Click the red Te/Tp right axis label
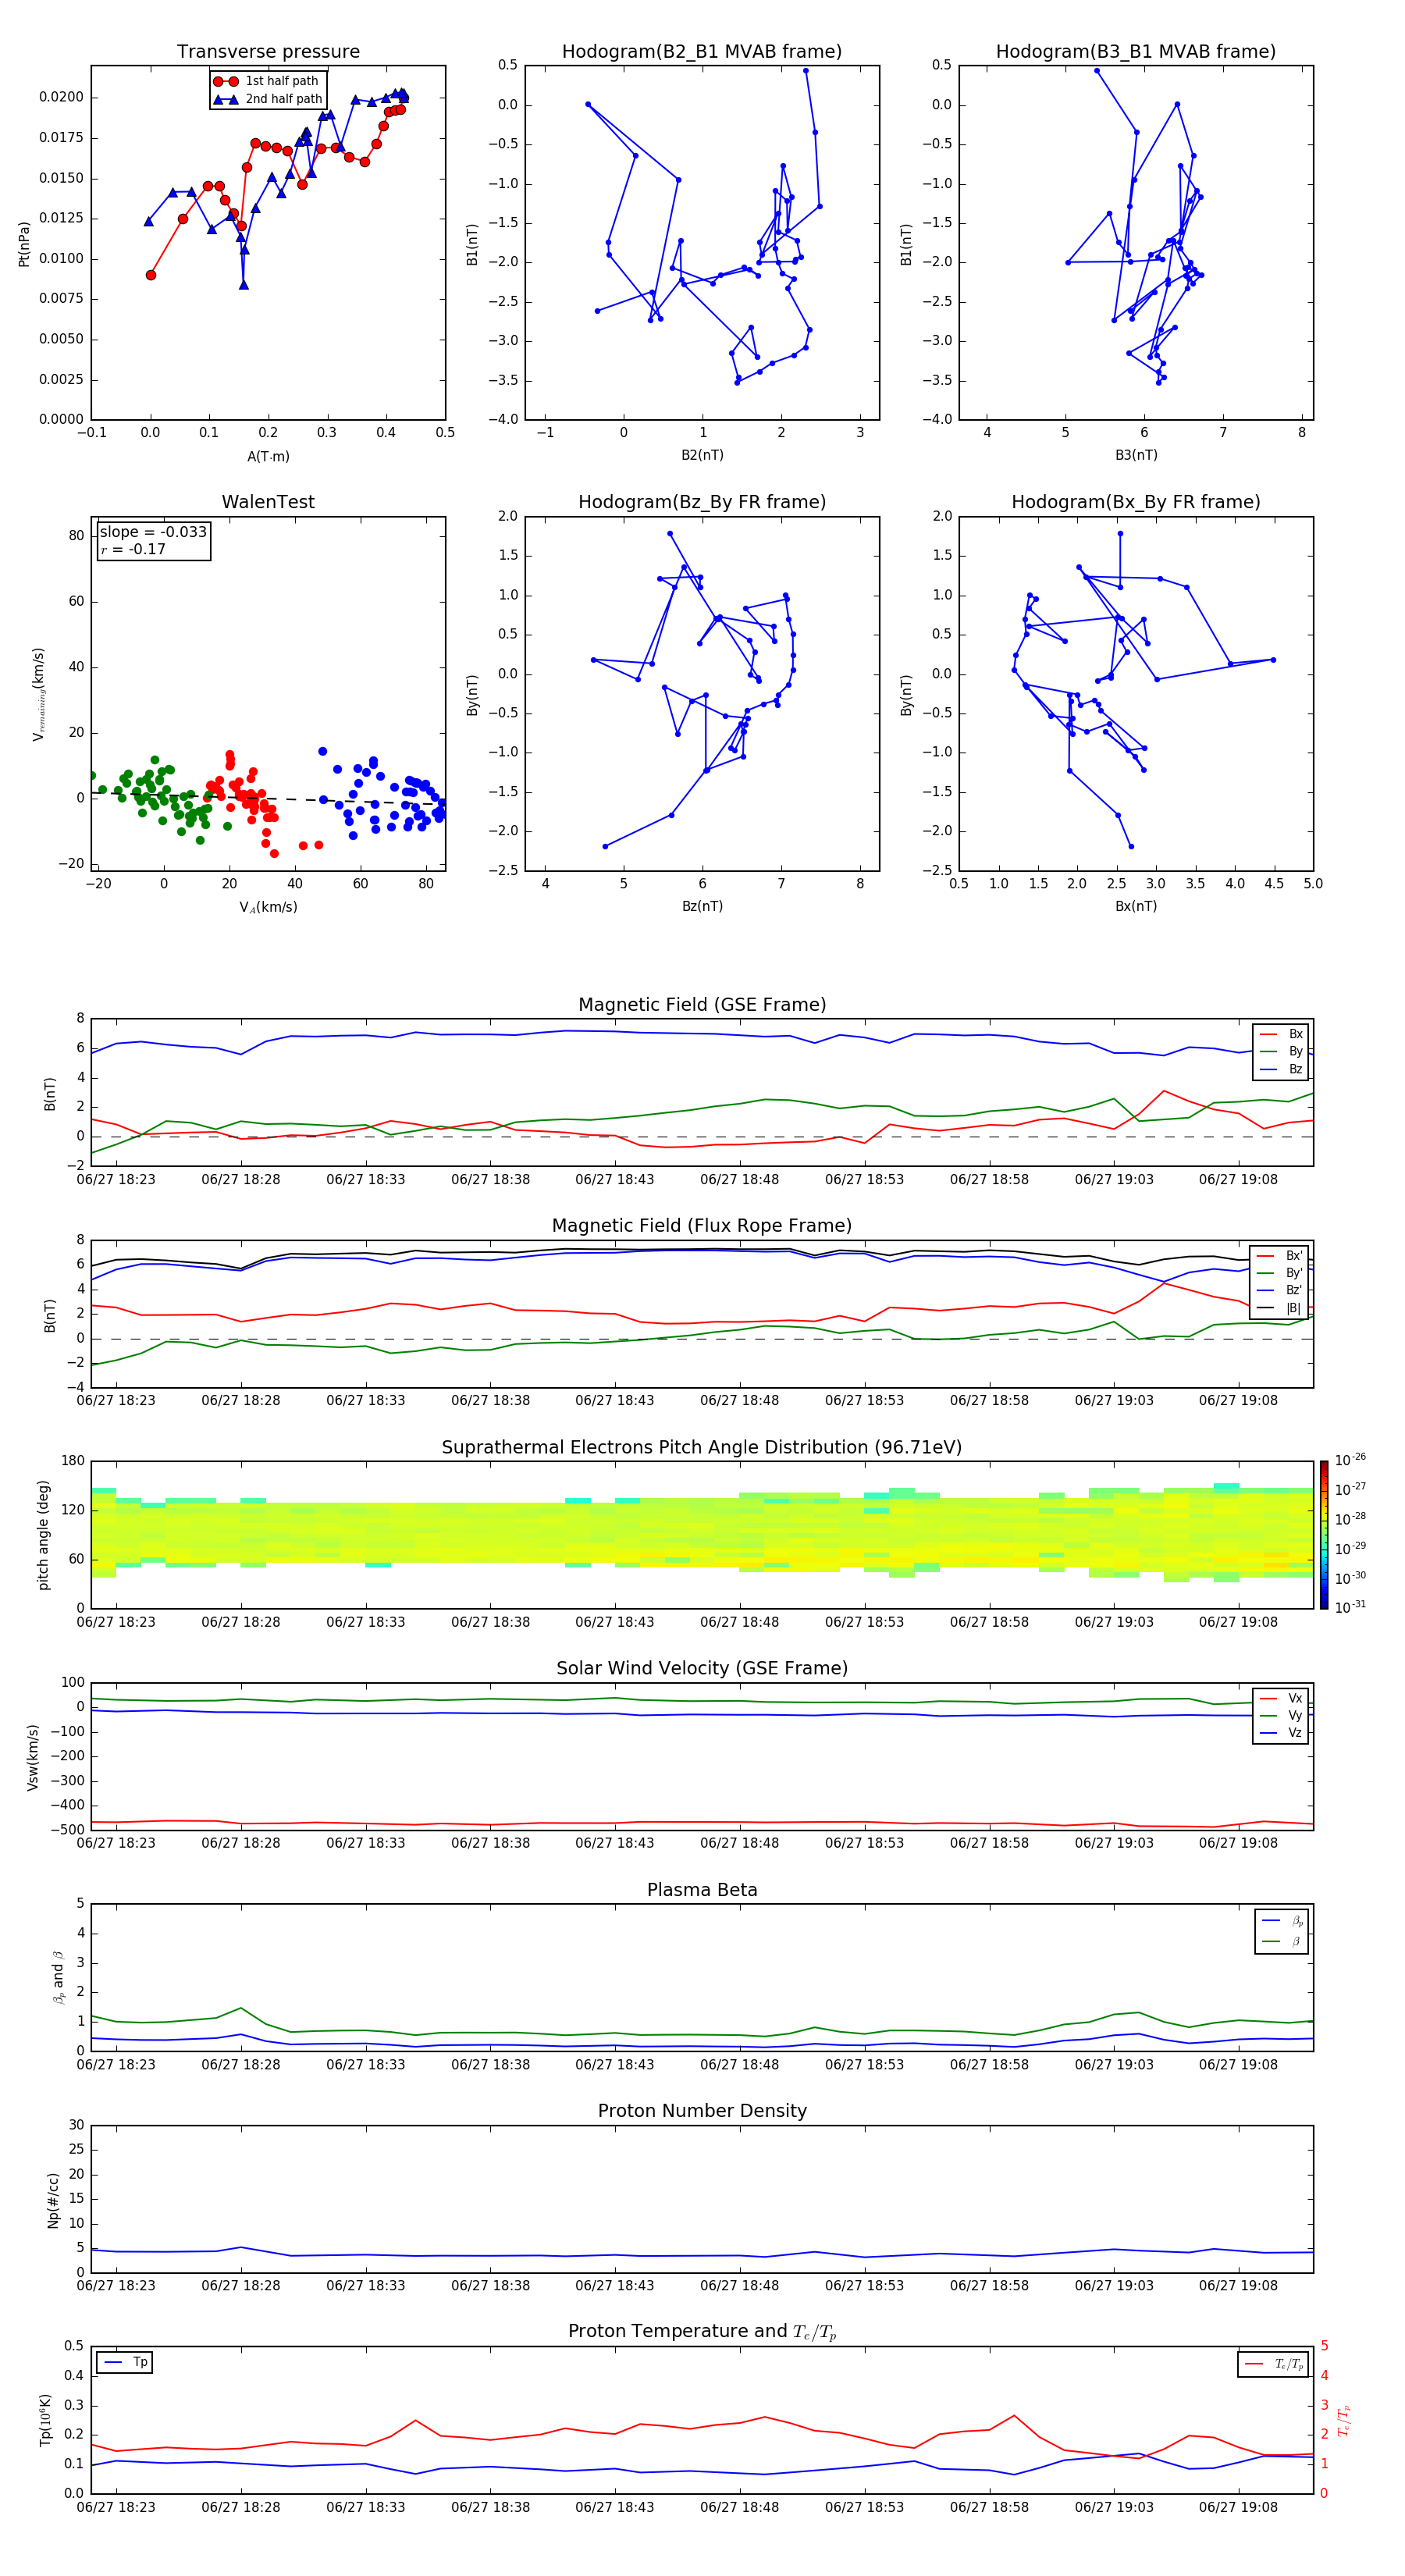The width and height of the screenshot is (1405, 2576). pos(1345,2420)
